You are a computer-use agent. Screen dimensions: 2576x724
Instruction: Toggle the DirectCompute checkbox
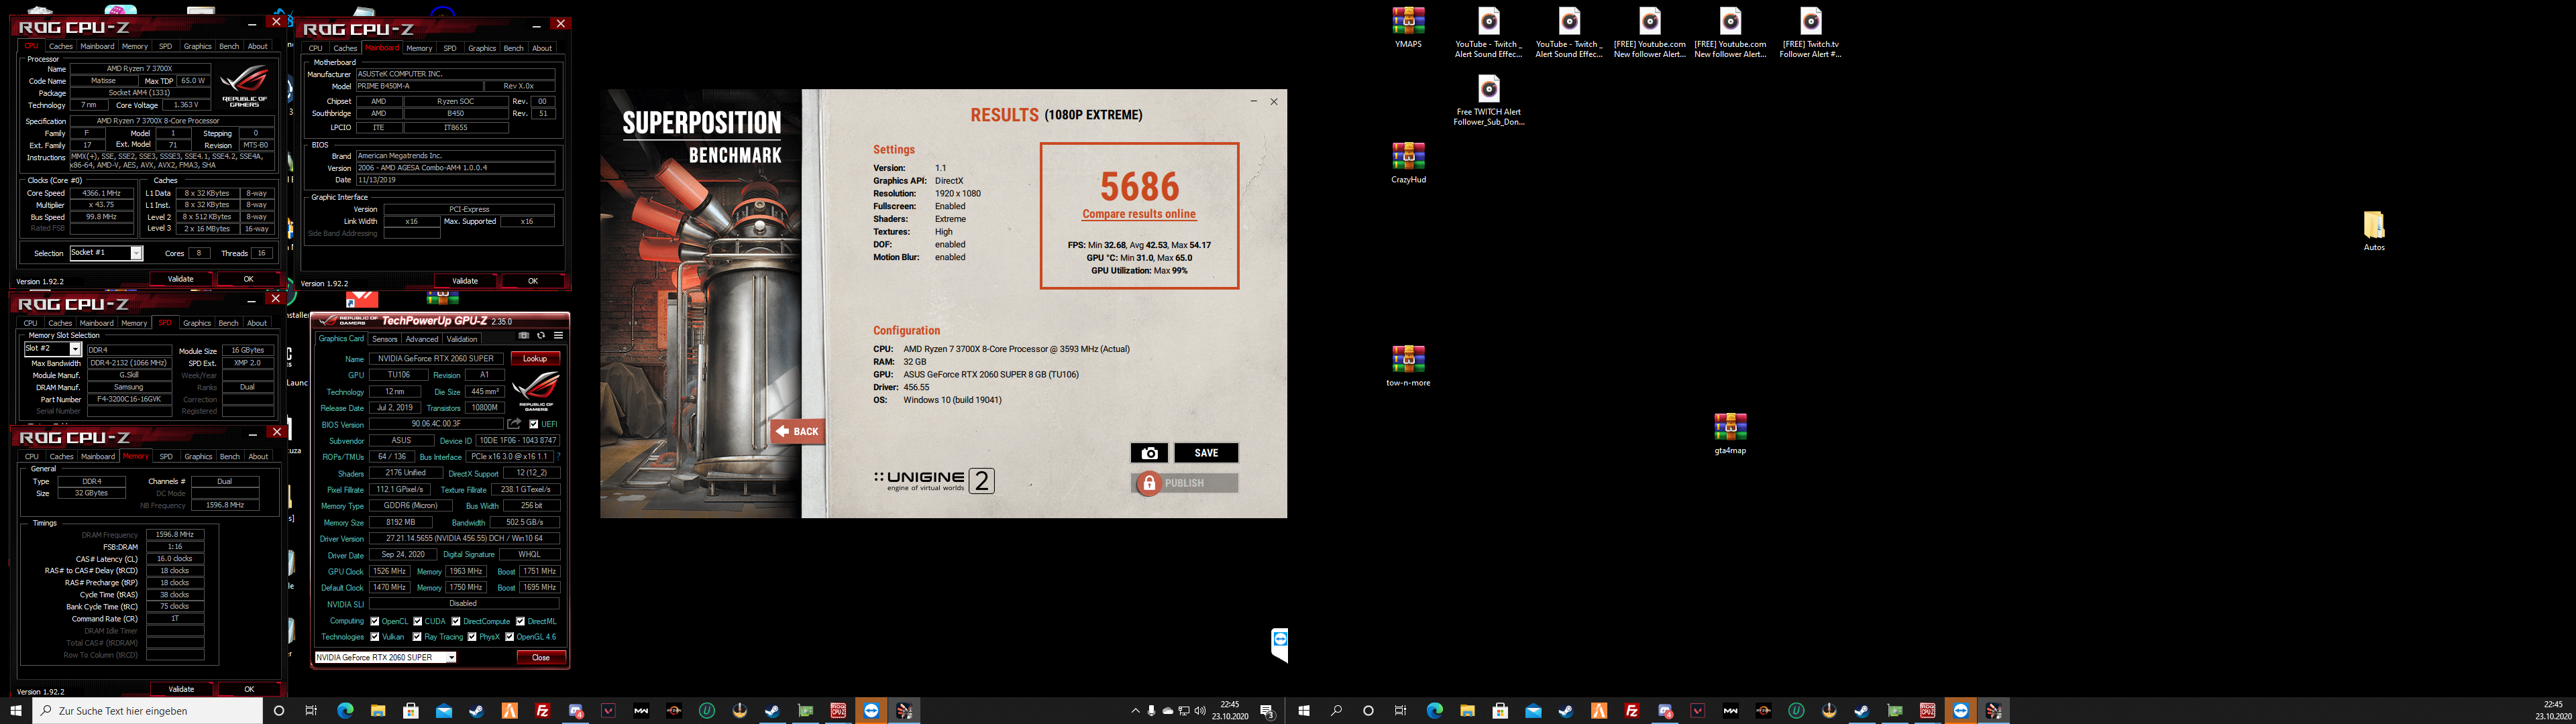[456, 621]
